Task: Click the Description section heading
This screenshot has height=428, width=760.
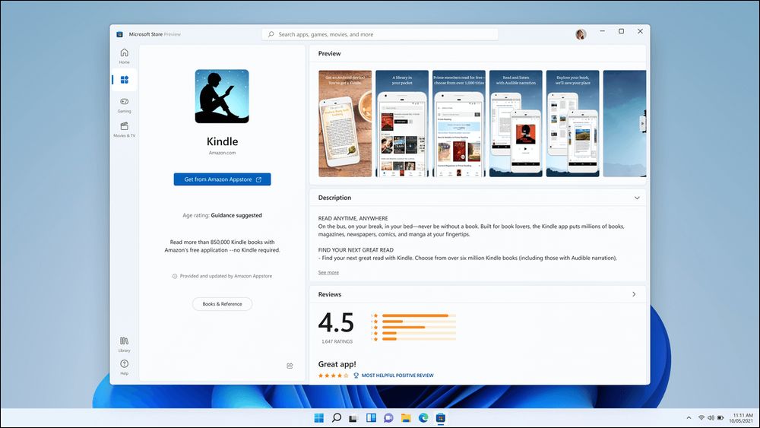Action: pos(335,198)
